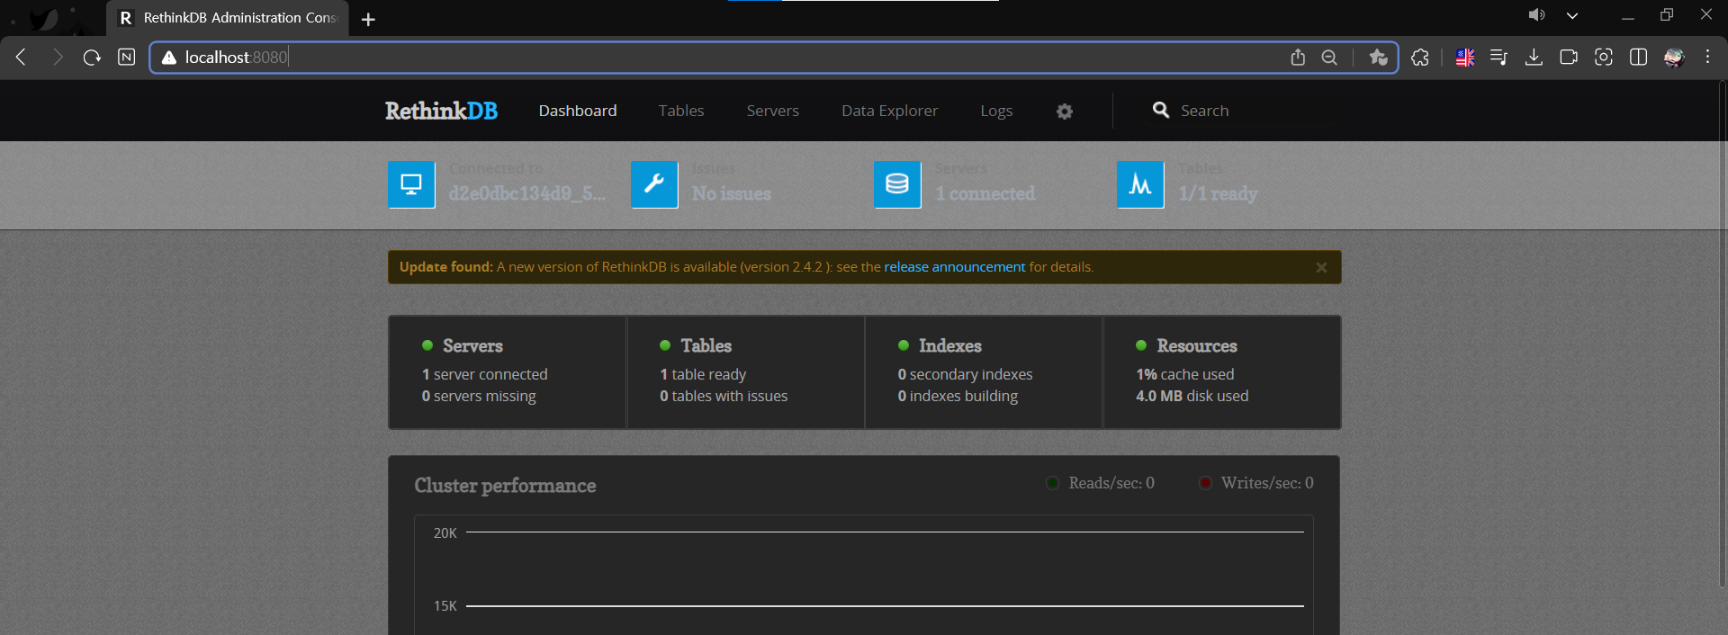The height and width of the screenshot is (635, 1728).
Task: Click '0 secondary indexes' text
Action: (965, 374)
